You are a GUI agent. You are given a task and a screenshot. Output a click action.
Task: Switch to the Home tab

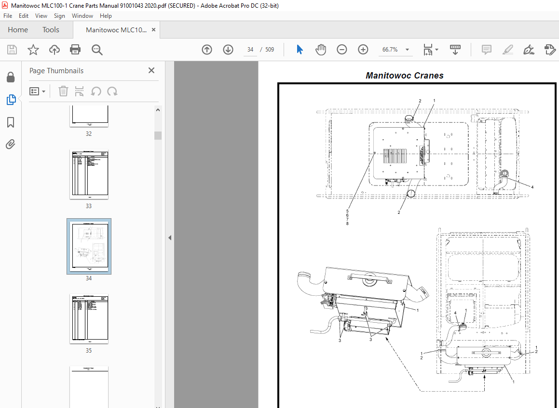point(18,30)
